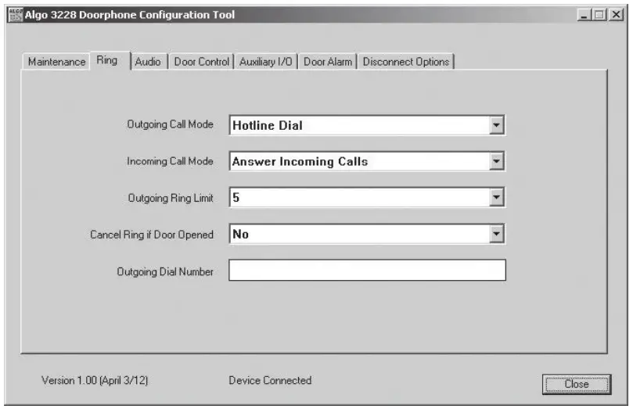The image size is (633, 409).
Task: Open the Auxiliary I/O tab
Action: point(266,62)
